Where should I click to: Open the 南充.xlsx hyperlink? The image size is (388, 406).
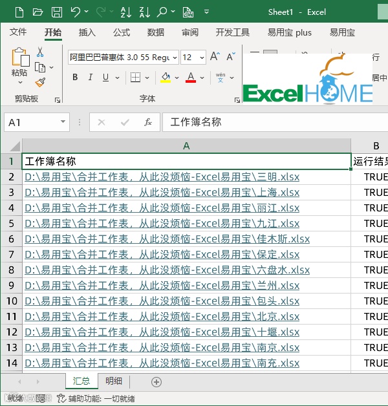tap(162, 363)
